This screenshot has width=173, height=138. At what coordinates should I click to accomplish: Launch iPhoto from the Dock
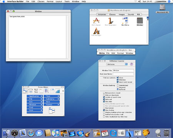point(64,133)
